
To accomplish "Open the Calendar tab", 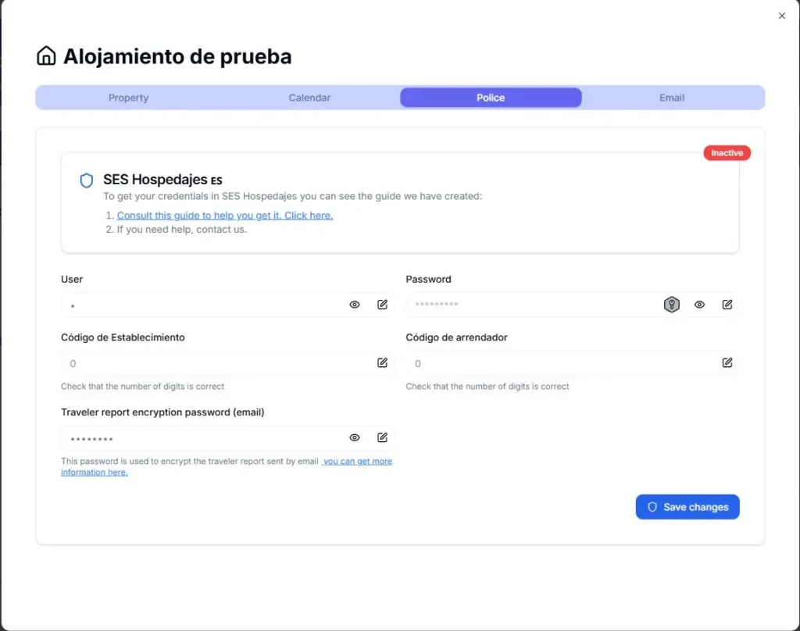I will coord(309,97).
